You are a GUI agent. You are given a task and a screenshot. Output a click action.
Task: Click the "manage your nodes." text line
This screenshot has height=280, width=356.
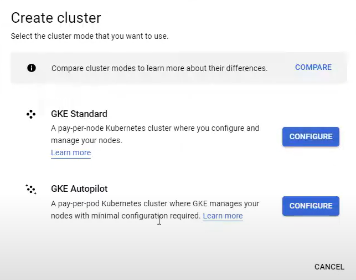click(x=86, y=140)
